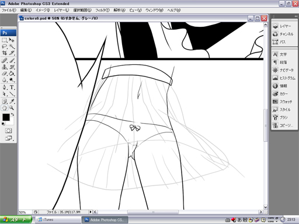The image size is (299, 224).
Task: Select the Eraser tool
Action: 5,73
